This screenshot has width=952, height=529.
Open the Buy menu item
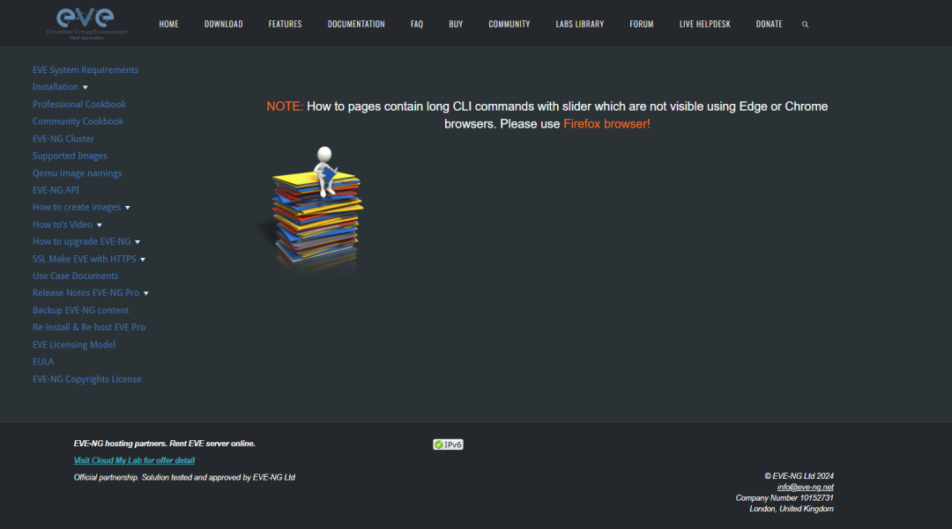[x=456, y=25]
